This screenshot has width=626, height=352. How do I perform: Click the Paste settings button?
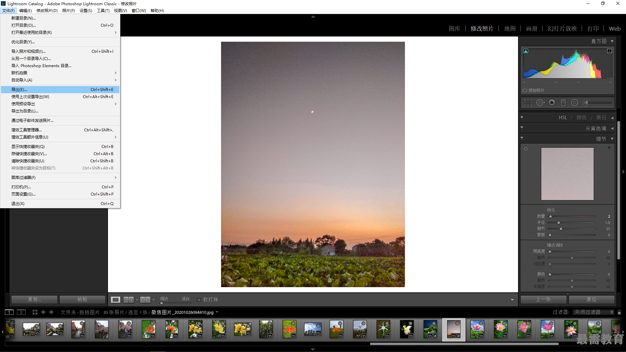[82, 300]
